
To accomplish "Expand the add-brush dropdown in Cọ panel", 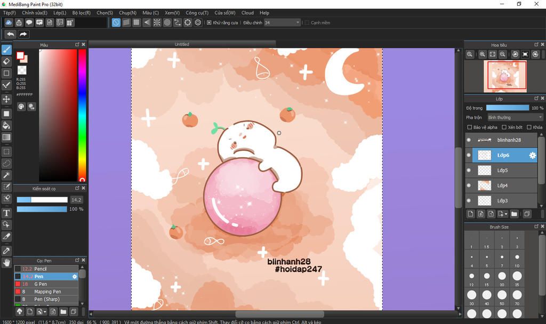I will coord(45,312).
